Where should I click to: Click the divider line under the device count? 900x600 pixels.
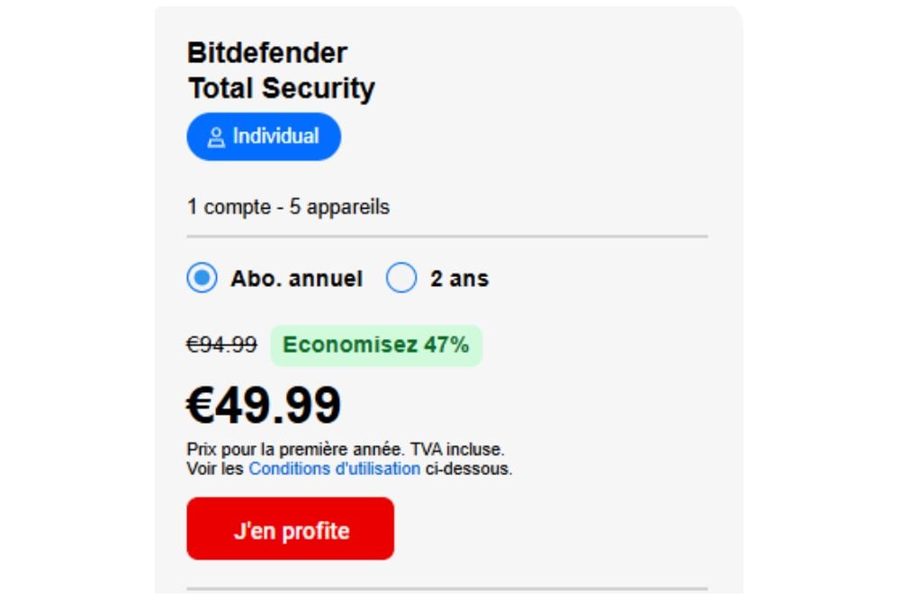[447, 237]
